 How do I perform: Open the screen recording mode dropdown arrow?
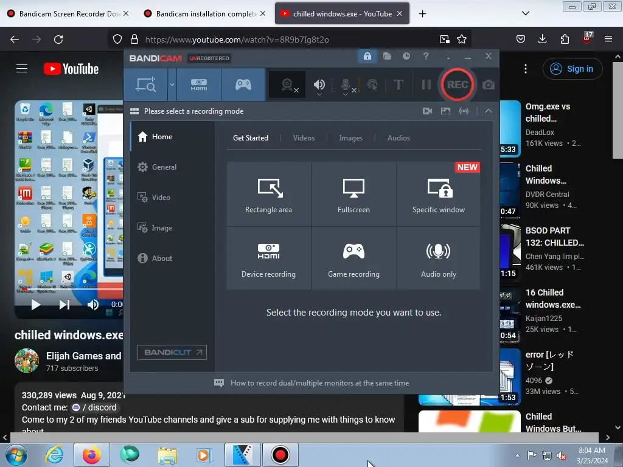(172, 85)
